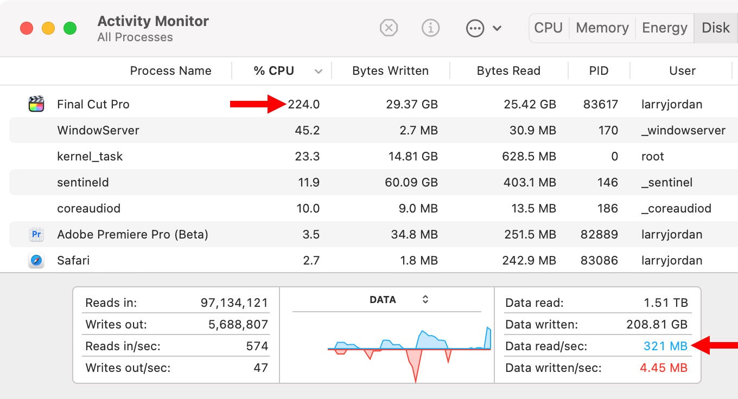Switch to the Memory tab
Viewport: 738px width, 399px height.
(602, 28)
